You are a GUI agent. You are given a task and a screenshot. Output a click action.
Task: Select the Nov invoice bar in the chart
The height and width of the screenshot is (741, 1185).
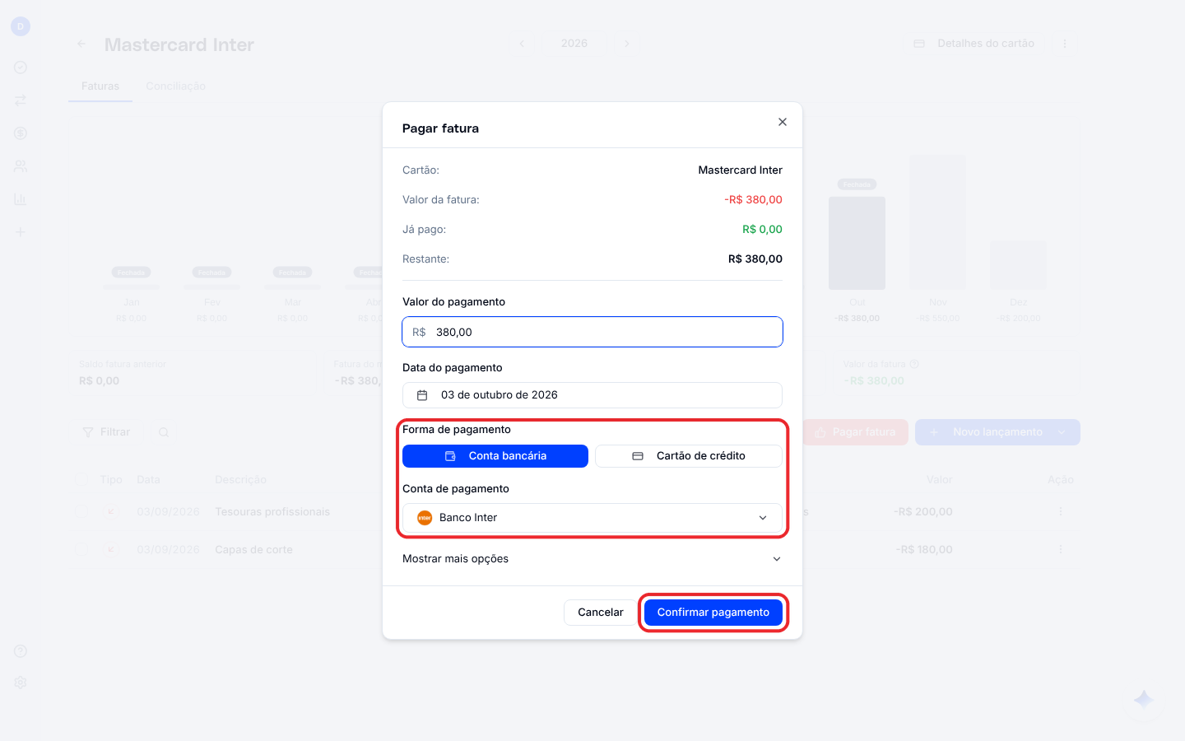937,222
